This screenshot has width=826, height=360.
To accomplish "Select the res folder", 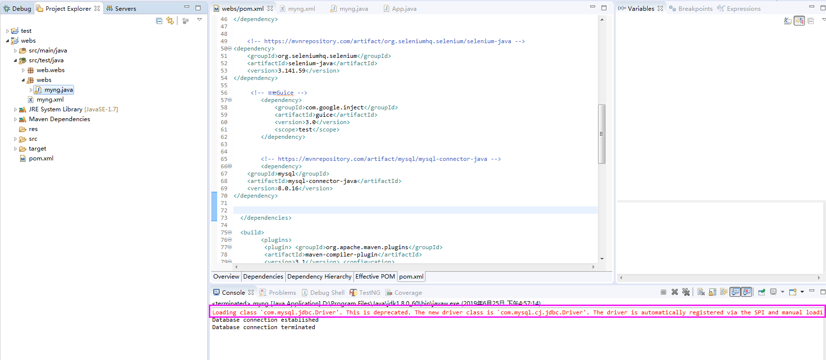I will point(28,129).
